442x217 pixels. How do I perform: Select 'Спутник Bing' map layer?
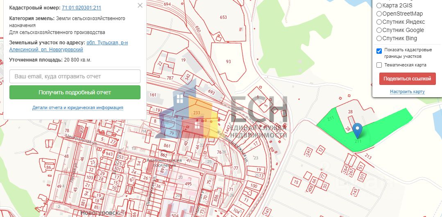point(379,38)
